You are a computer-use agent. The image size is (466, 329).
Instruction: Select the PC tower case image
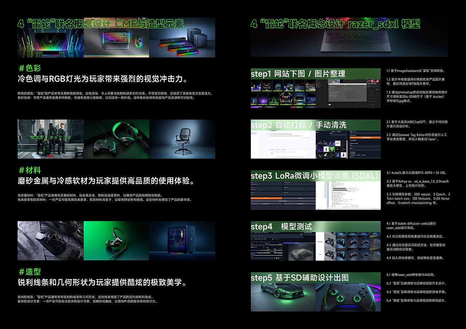(x=182, y=241)
